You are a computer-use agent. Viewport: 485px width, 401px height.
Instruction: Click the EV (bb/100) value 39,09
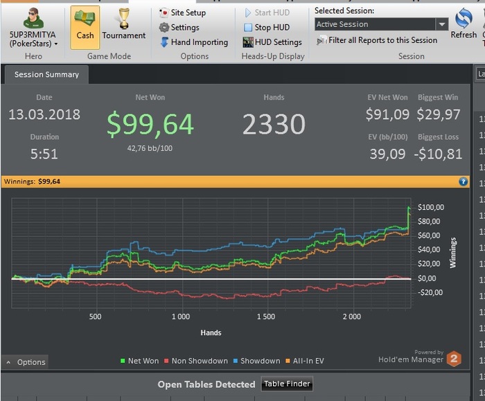387,154
